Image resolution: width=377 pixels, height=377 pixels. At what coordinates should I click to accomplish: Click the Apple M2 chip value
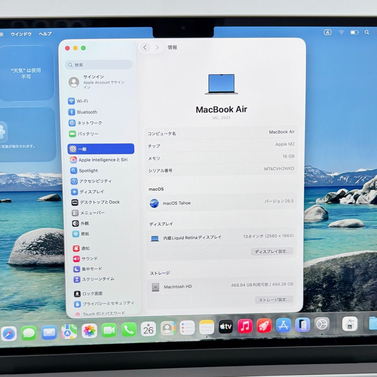[285, 144]
